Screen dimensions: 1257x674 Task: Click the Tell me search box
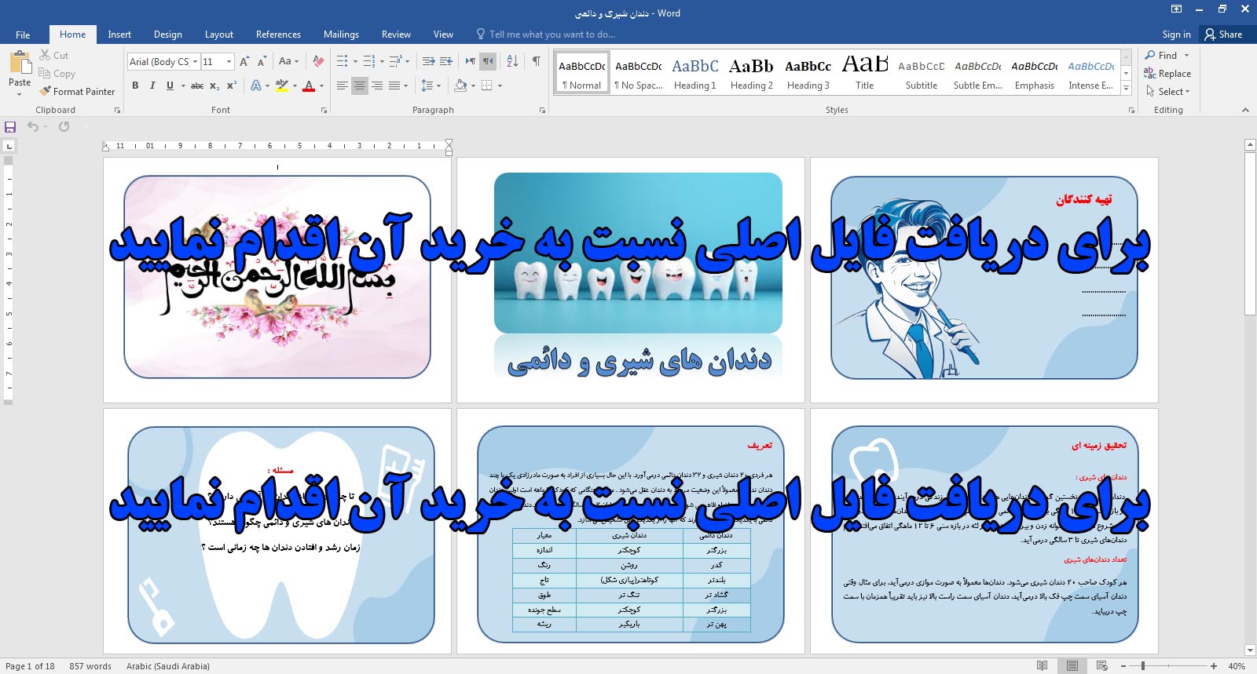coord(552,35)
